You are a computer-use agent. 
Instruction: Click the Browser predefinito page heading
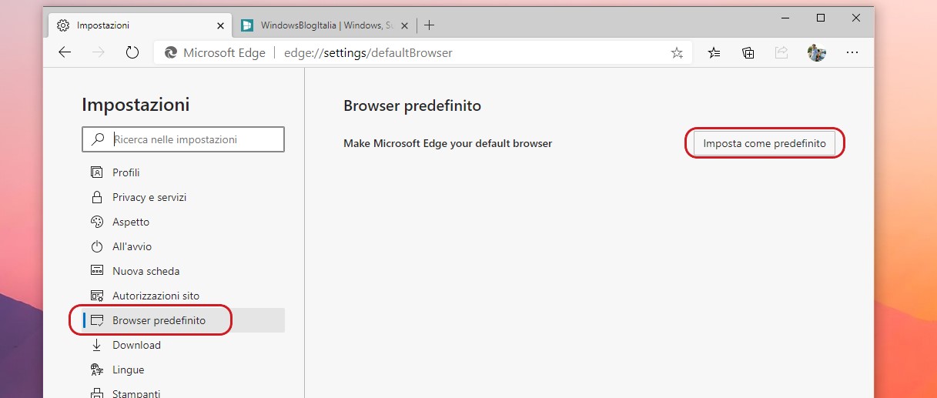click(412, 105)
